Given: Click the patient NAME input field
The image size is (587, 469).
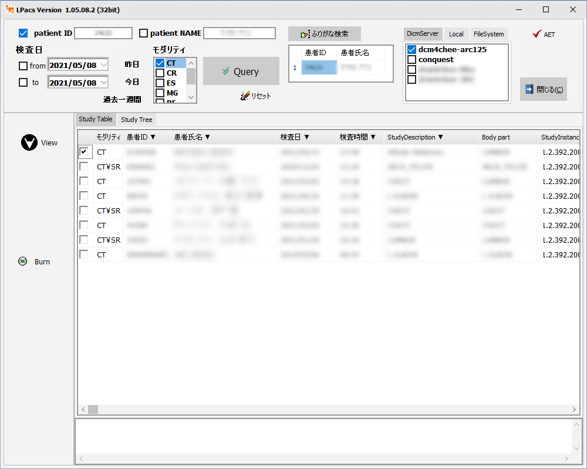Looking at the screenshot, I should [239, 33].
